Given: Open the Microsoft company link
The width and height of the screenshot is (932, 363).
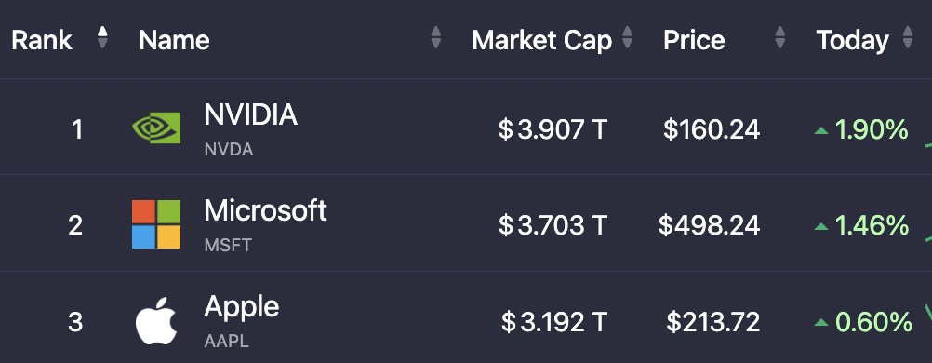Looking at the screenshot, I should pos(265,210).
